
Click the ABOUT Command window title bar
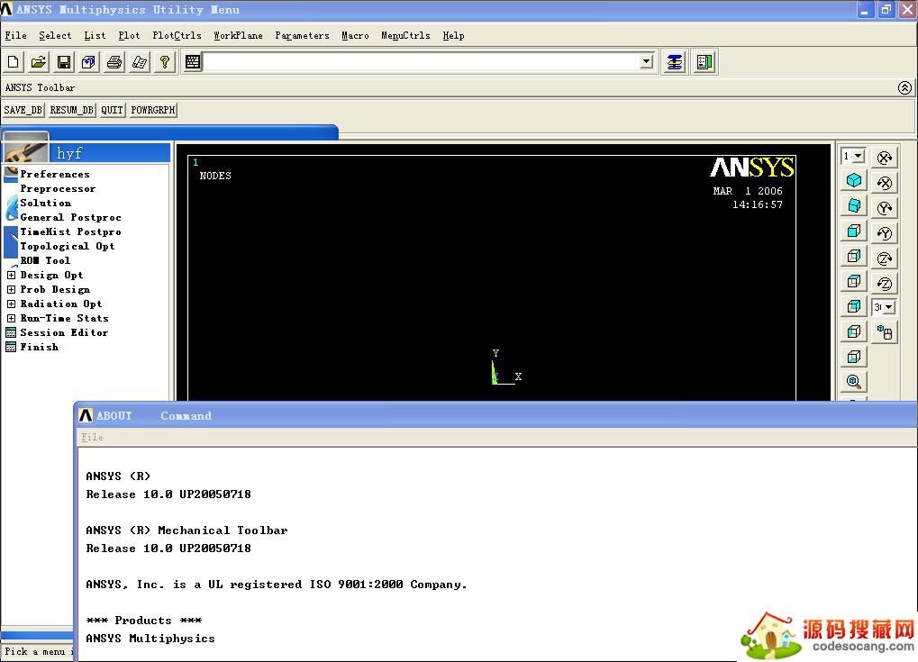point(495,415)
